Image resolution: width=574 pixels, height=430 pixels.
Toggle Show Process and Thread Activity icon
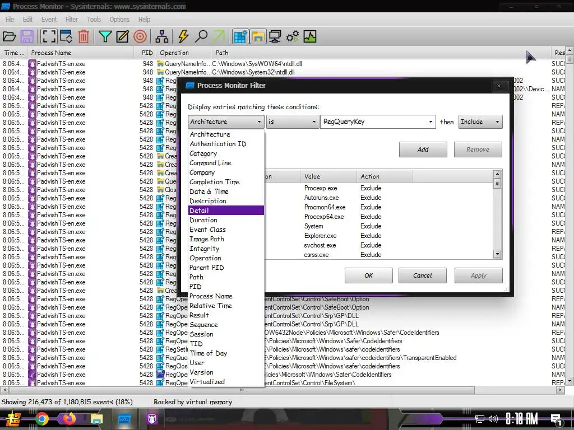[x=292, y=36]
